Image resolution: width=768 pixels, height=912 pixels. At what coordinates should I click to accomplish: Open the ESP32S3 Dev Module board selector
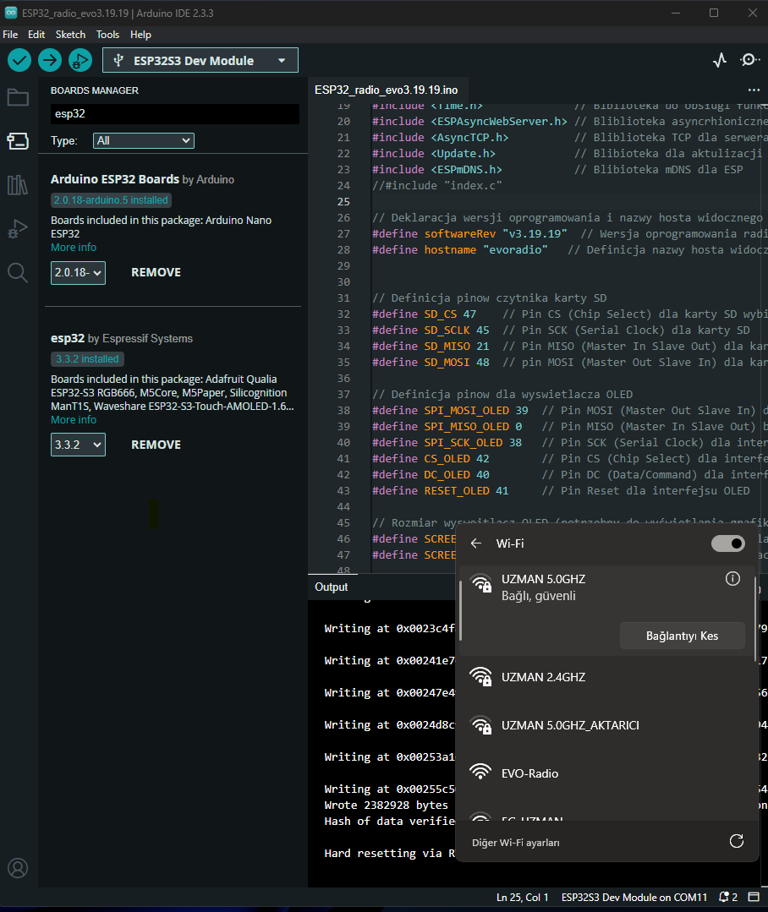200,60
